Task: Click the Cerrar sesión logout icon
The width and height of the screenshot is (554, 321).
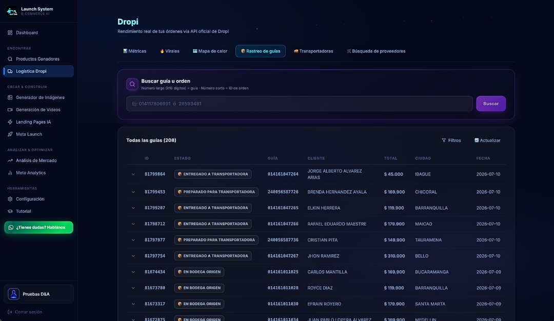Action: [x=10, y=312]
